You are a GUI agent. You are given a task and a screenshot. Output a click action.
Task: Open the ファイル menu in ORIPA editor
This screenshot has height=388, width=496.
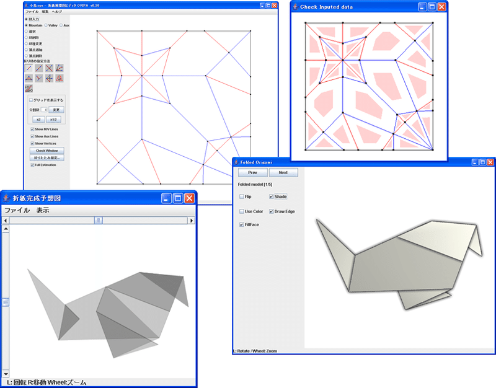[32, 12]
